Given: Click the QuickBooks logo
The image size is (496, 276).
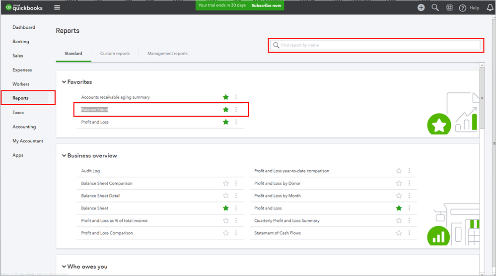Looking at the screenshot, I should click(x=24, y=7).
